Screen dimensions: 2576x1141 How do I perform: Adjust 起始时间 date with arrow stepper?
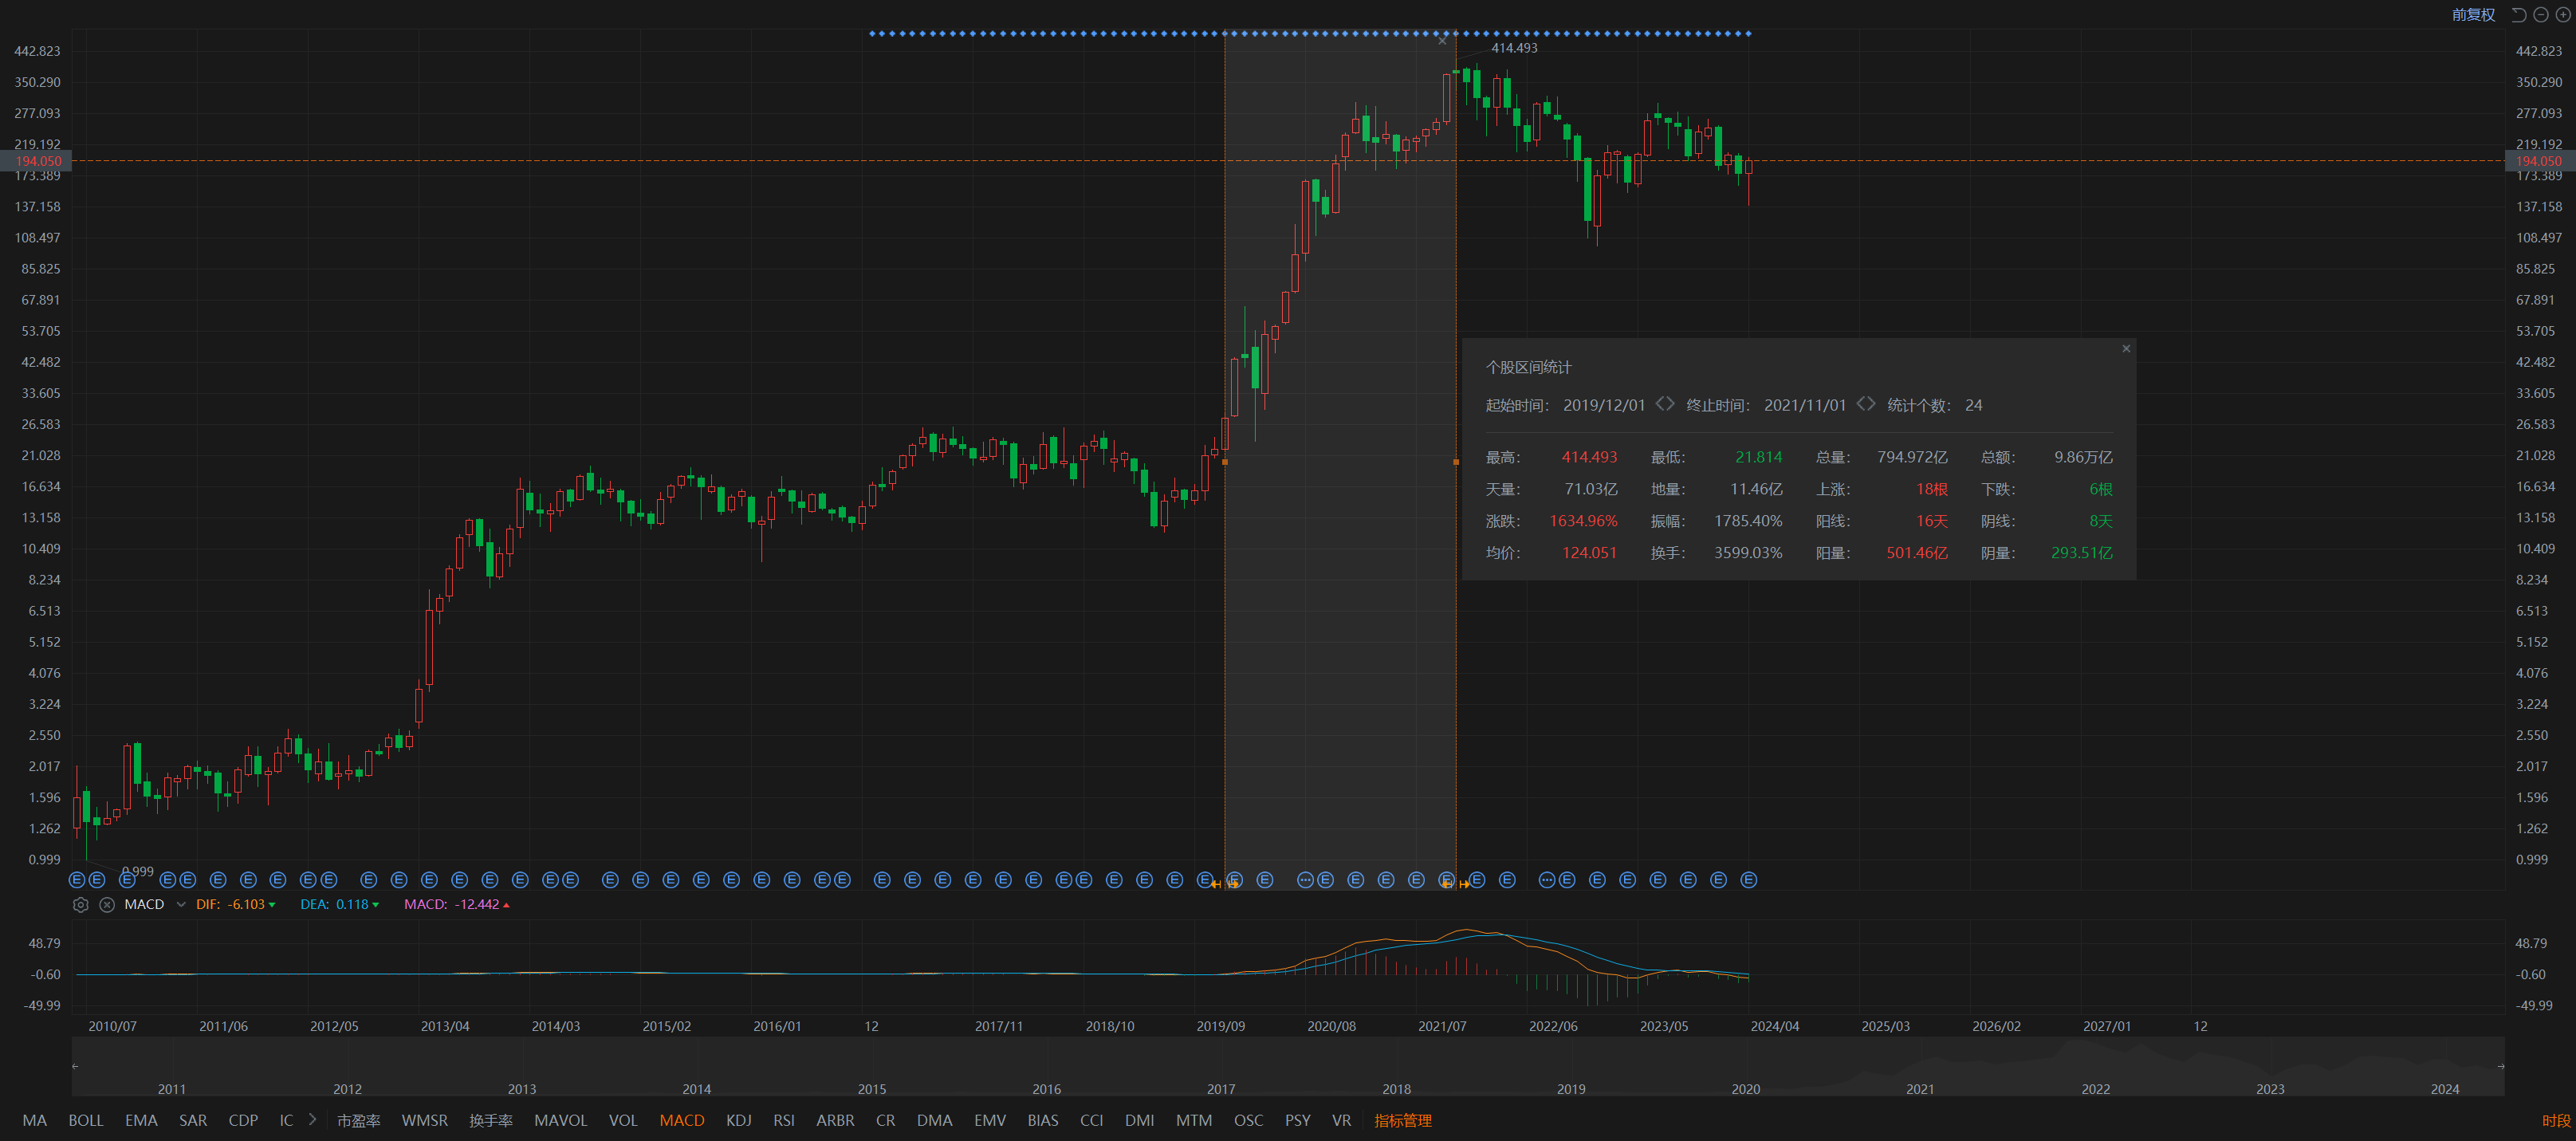[x=1664, y=404]
